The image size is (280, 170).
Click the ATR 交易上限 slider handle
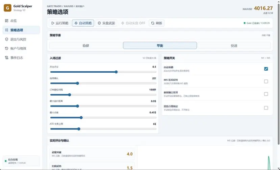(79, 129)
